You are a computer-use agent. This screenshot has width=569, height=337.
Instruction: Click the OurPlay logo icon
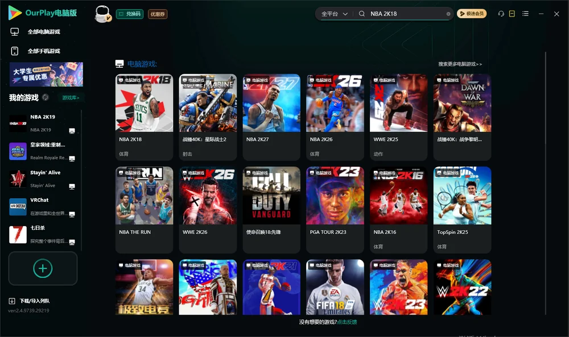[15, 13]
